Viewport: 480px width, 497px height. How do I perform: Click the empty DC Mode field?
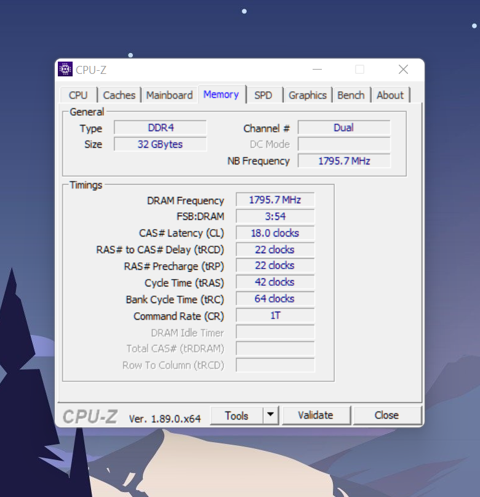pyautogui.click(x=344, y=144)
